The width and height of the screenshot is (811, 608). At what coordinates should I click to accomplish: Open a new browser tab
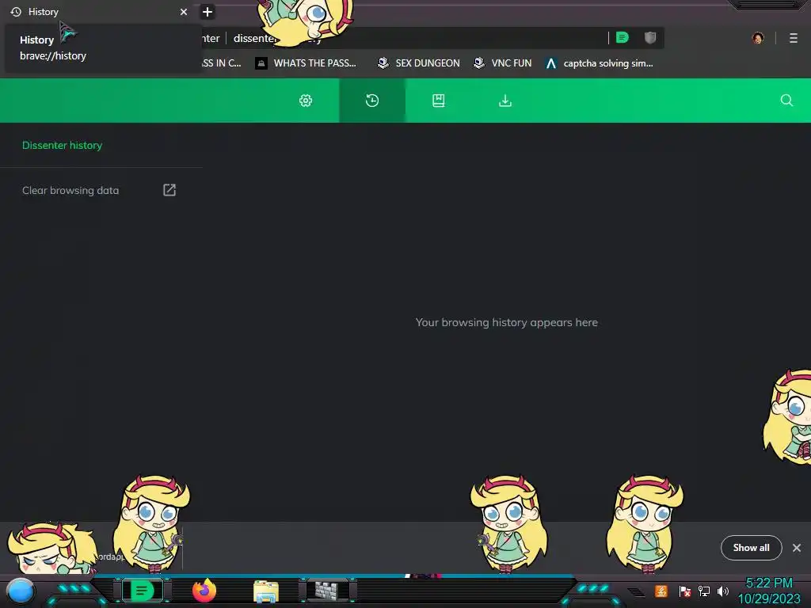(x=208, y=12)
